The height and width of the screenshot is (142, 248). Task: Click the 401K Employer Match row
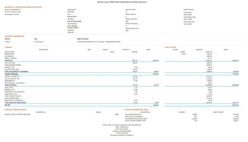(x=182, y=114)
